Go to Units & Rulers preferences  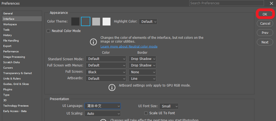tap(22, 79)
